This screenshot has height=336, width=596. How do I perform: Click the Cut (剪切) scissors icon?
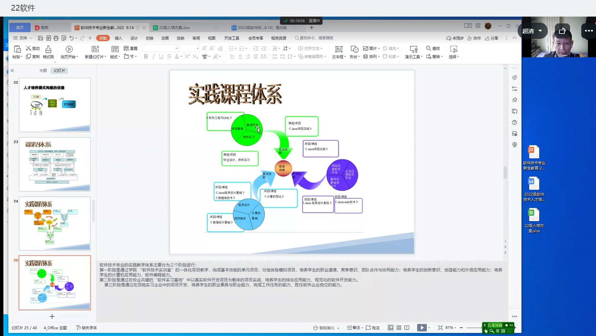(28, 48)
